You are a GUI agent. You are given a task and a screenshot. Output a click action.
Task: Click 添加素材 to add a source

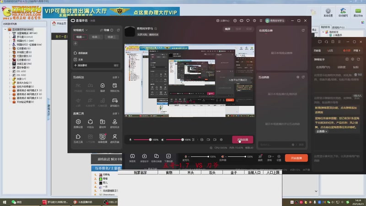(x=81, y=65)
